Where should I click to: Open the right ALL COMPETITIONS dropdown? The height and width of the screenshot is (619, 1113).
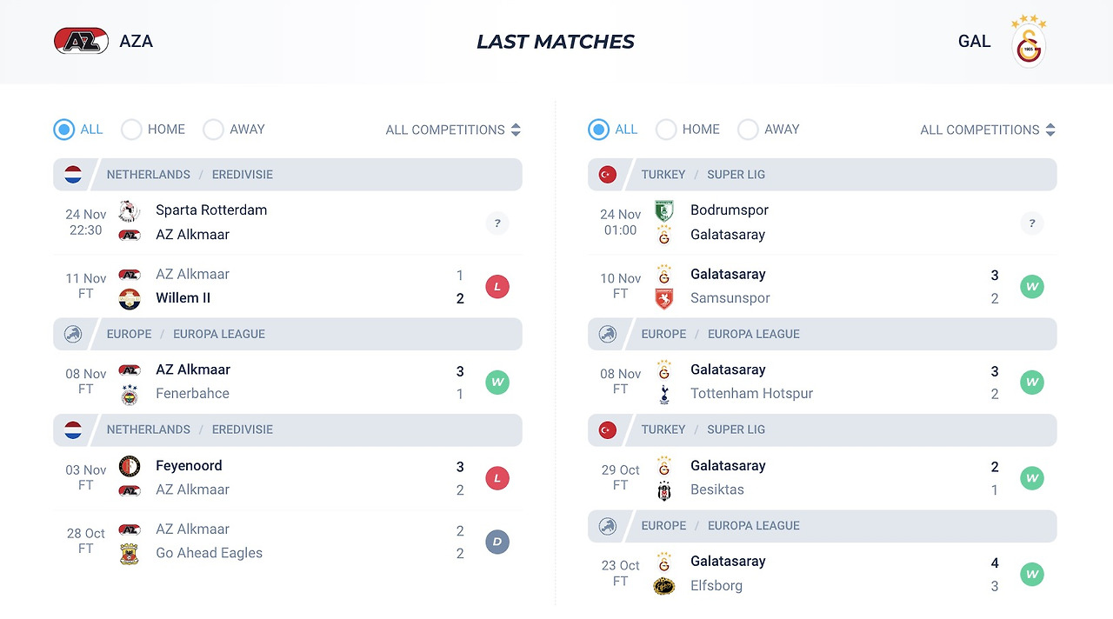point(988,130)
